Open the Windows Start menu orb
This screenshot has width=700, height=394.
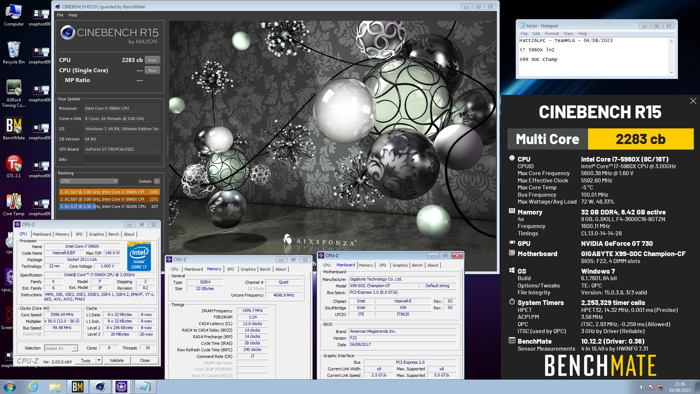click(10, 387)
